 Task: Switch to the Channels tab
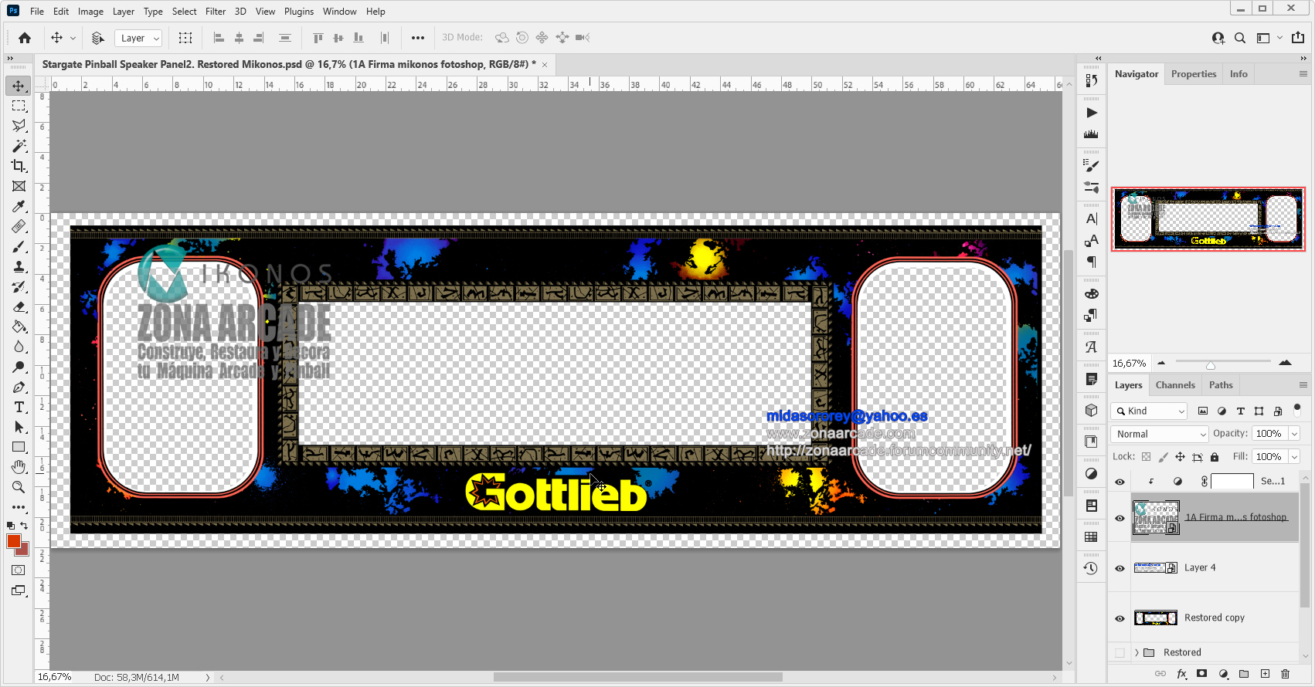click(1175, 385)
